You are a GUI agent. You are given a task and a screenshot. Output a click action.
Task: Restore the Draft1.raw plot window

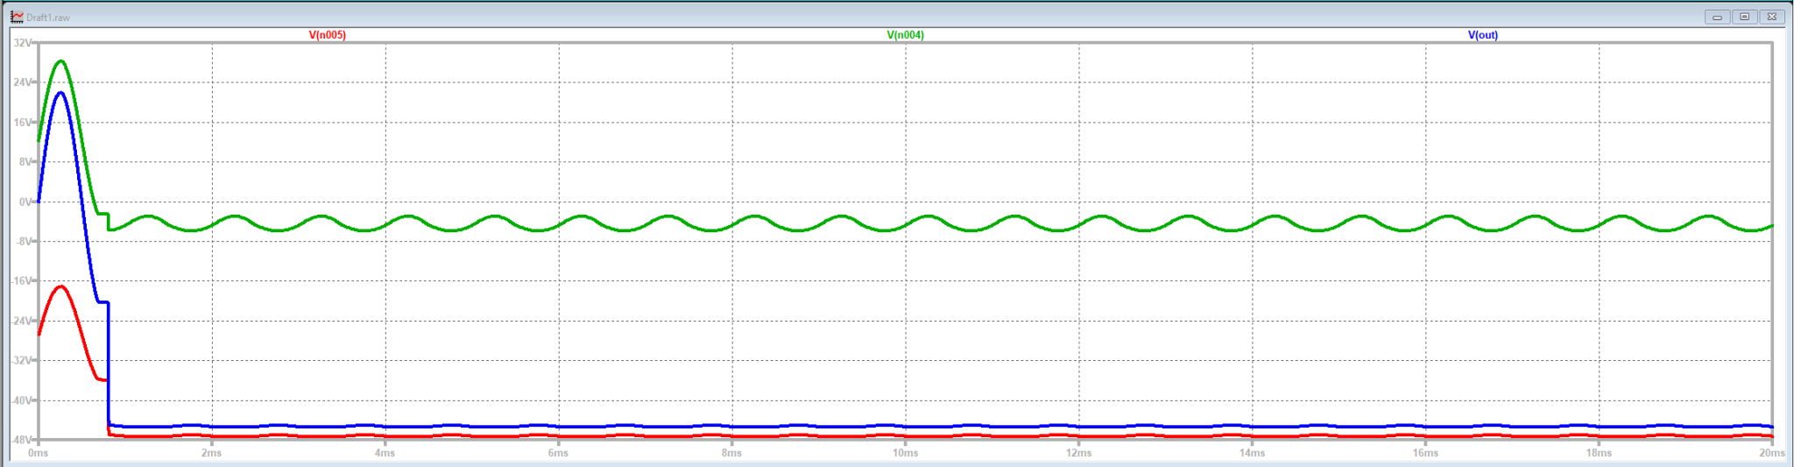click(x=1744, y=17)
